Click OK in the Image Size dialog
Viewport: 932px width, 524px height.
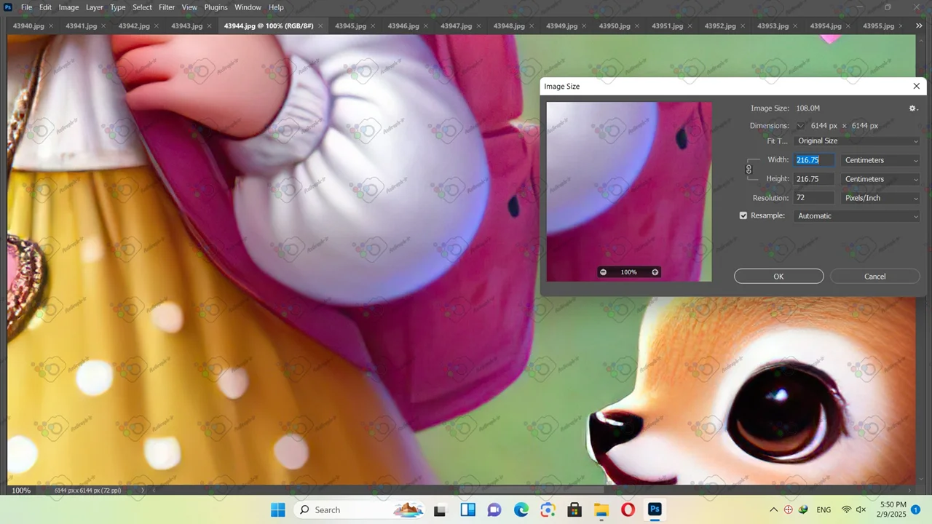(778, 277)
